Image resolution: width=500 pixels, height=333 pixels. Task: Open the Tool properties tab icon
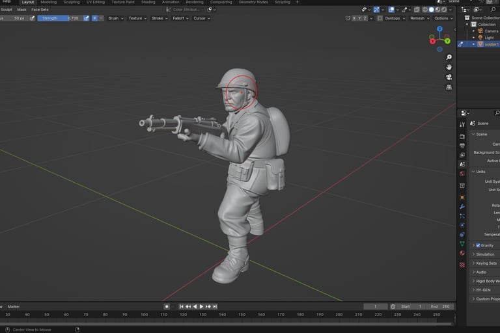pos(462,124)
